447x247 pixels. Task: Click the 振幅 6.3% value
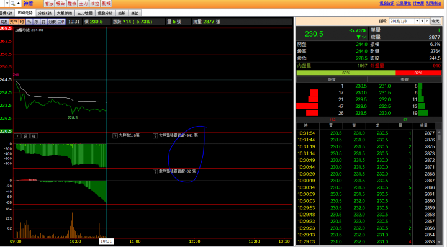pyautogui.click(x=435, y=45)
